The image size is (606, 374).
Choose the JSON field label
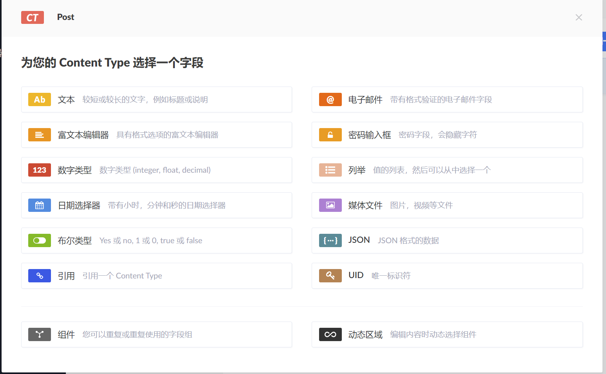(359, 240)
